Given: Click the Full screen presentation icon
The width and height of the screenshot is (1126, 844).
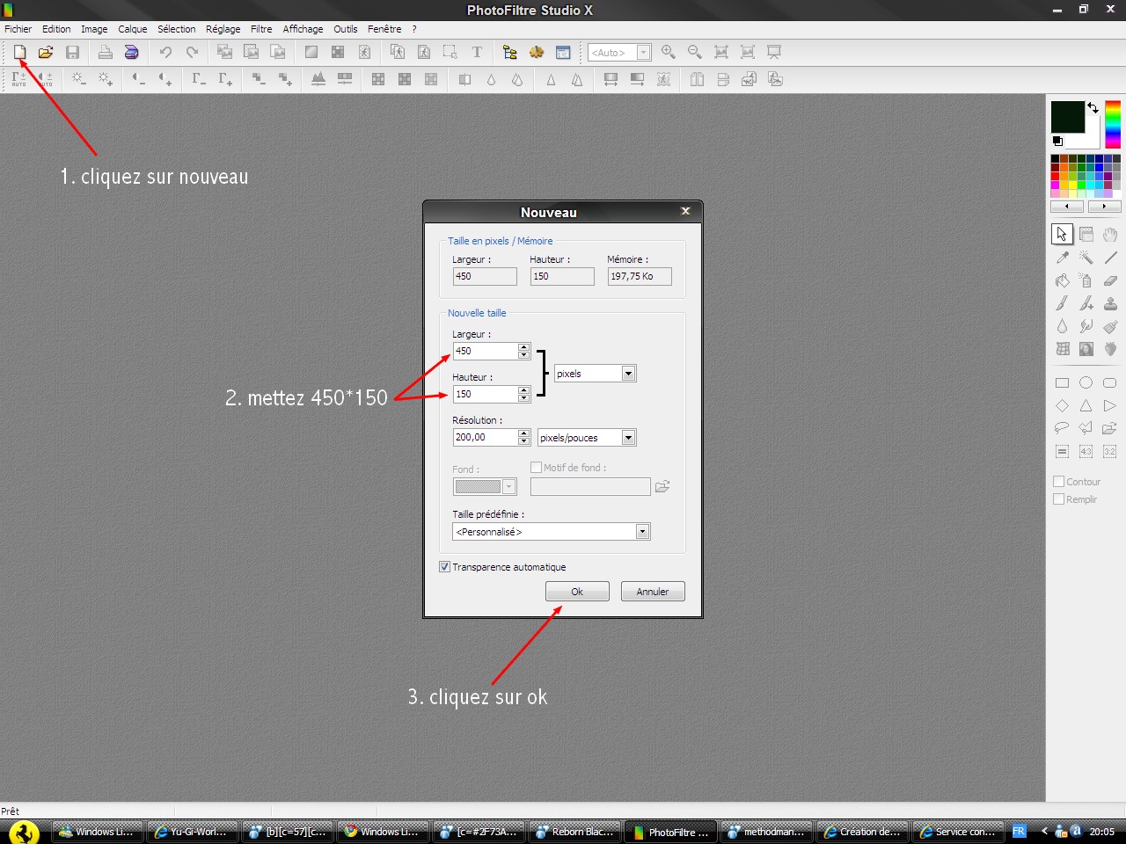Looking at the screenshot, I should 774,52.
